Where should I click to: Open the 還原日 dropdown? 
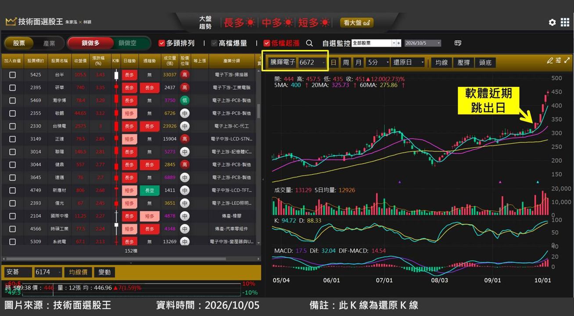408,62
